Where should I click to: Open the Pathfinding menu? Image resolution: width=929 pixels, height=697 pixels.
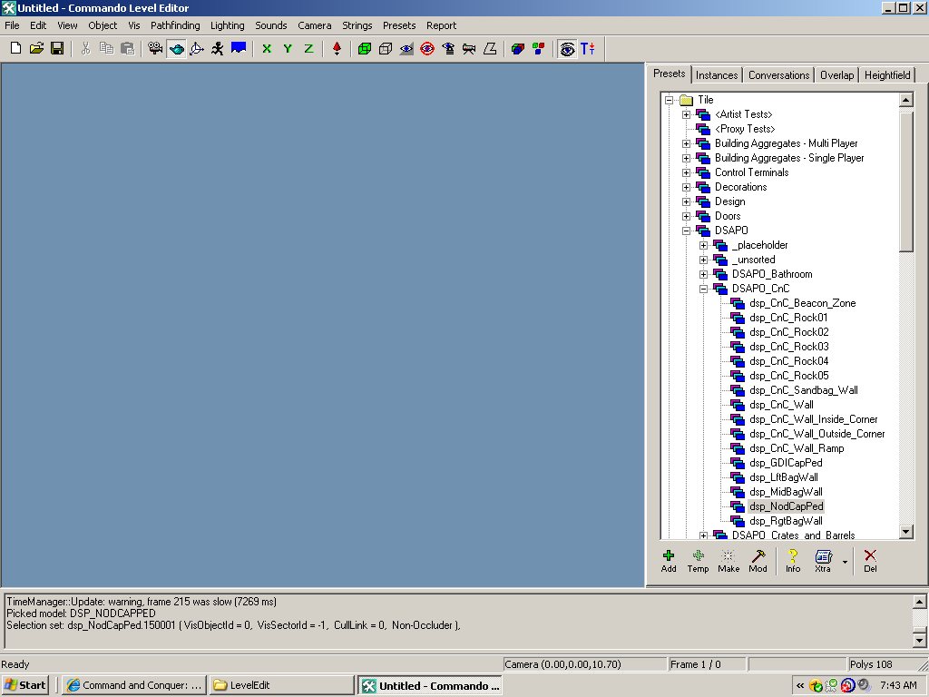pyautogui.click(x=175, y=25)
